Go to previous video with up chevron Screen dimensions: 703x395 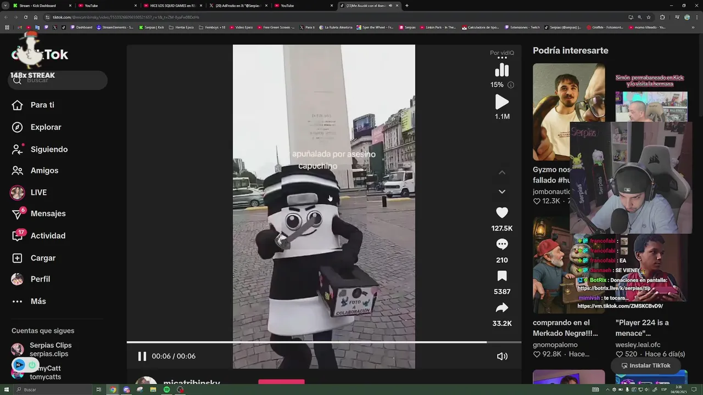pos(502,172)
